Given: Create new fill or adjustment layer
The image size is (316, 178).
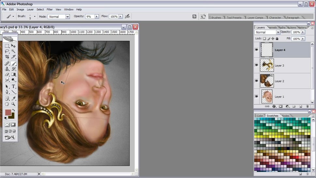Looking at the screenshot, I should point(287,106).
